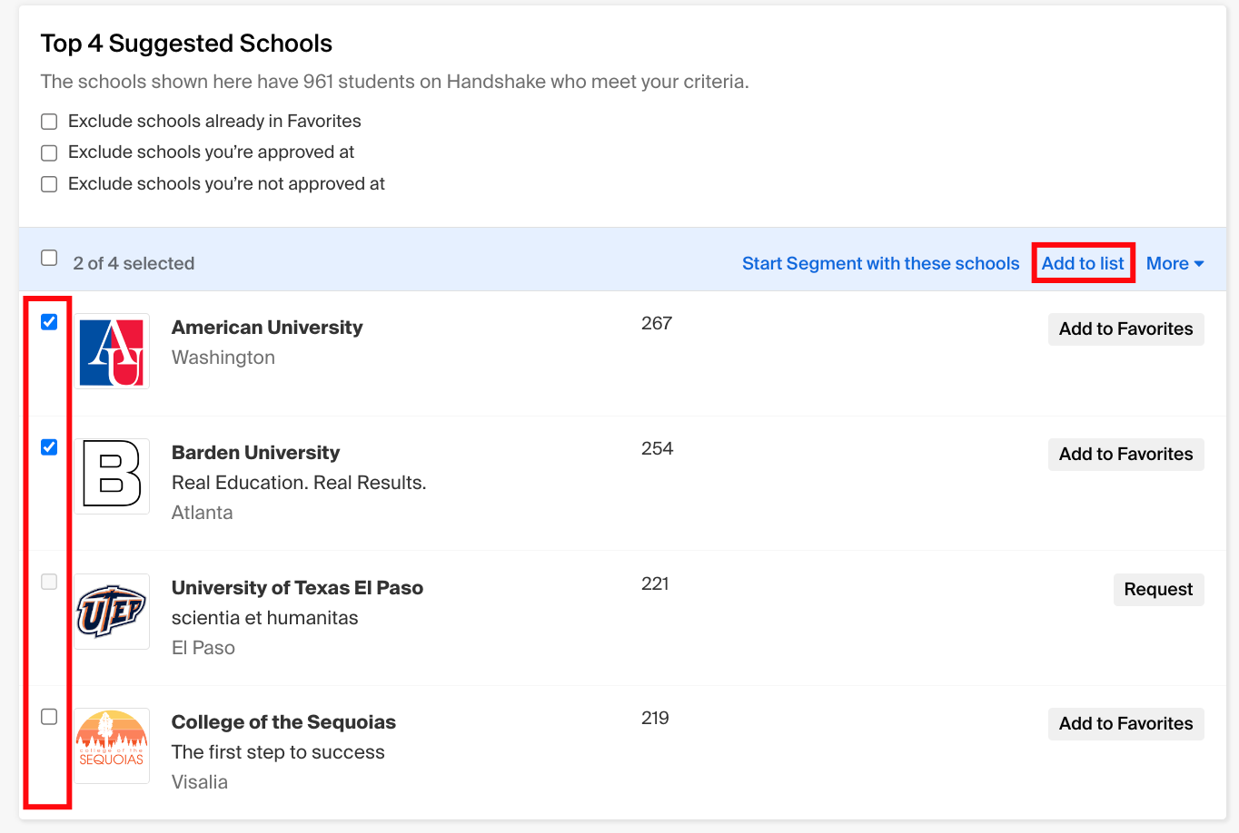Check Exclude schools you're not approved at

[49, 184]
